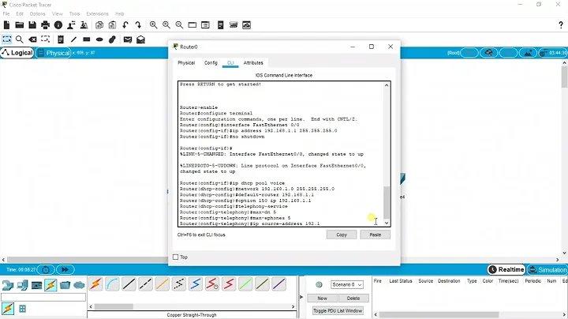The width and height of the screenshot is (568, 319).
Task: Open the Config tab in Router0
Action: click(x=211, y=62)
